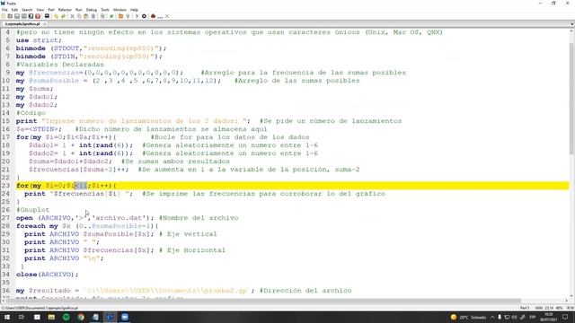
Task: Open Task View on the taskbar
Action: pos(22,317)
